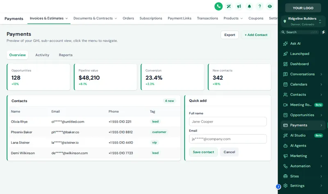Click the green phone dialer icon
This screenshot has width=328, height=194.
click(x=219, y=7)
